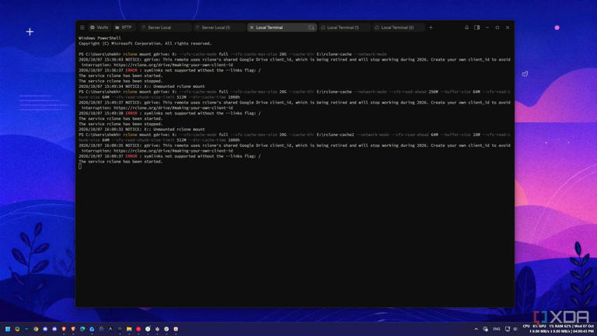Open volume control in system tray
This screenshot has height=336, width=597.
[x=515, y=329]
